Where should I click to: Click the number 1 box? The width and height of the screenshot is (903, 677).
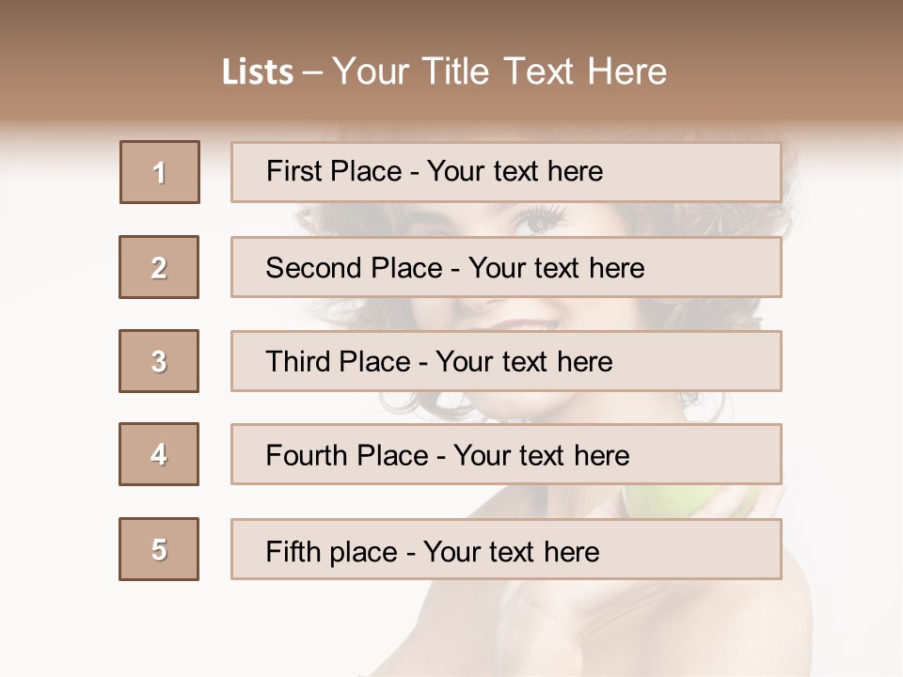[x=159, y=172]
